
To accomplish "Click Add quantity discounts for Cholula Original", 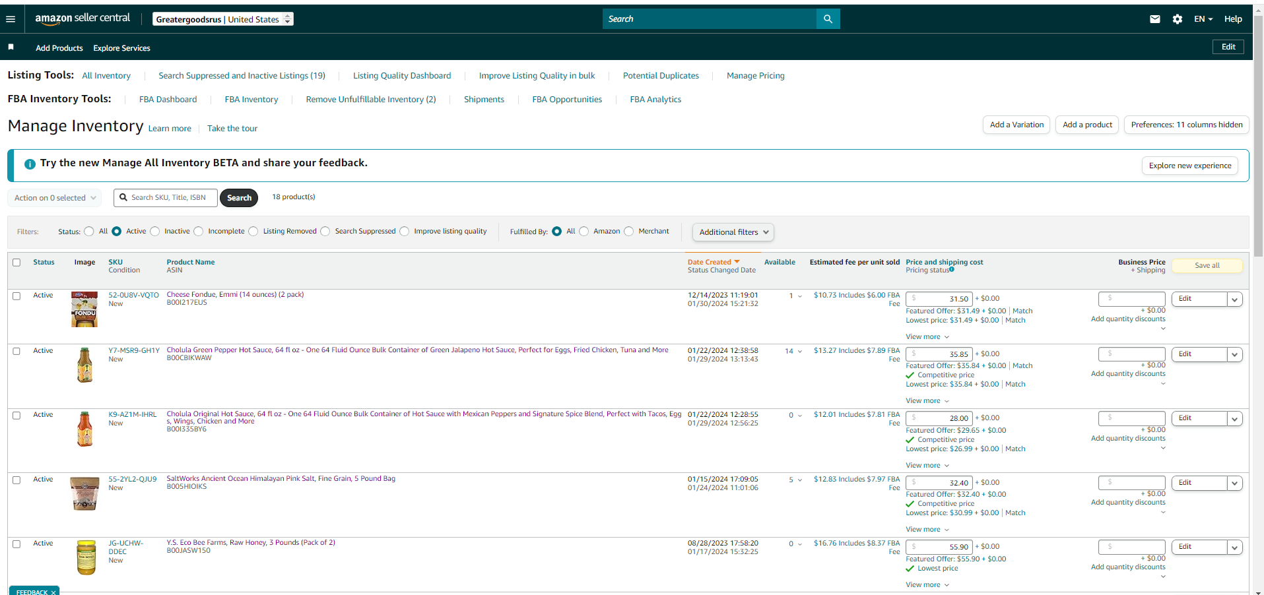I will point(1128,439).
